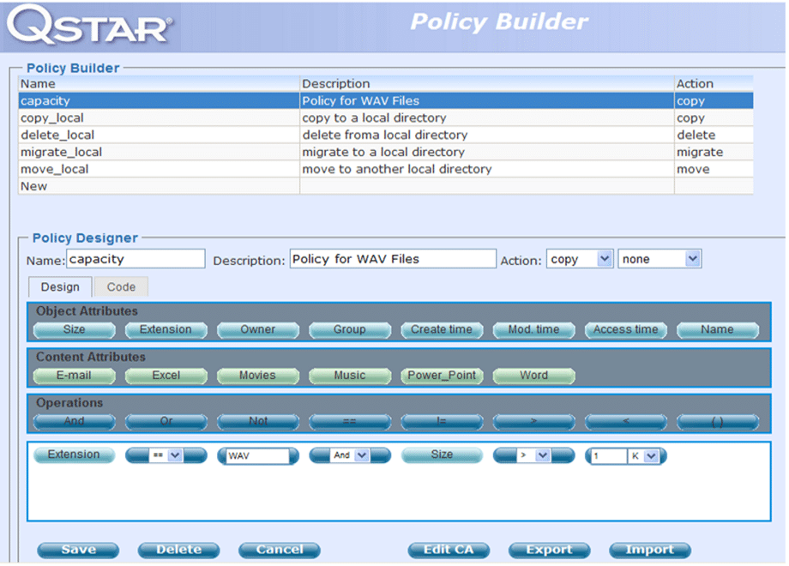
Task: Click the parentheses operation button
Action: pyautogui.click(x=717, y=421)
